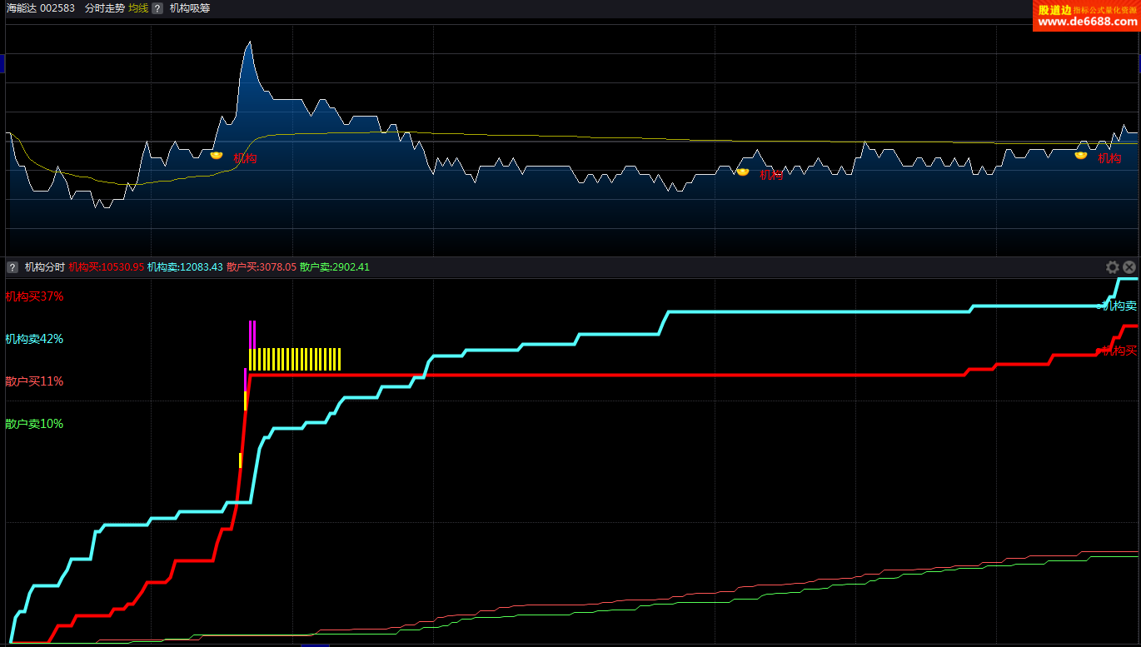Click the green 散户卖:2902.41 readout
The width and height of the screenshot is (1141, 647).
coord(334,267)
